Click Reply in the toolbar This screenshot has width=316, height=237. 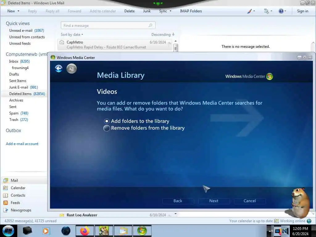(32, 11)
